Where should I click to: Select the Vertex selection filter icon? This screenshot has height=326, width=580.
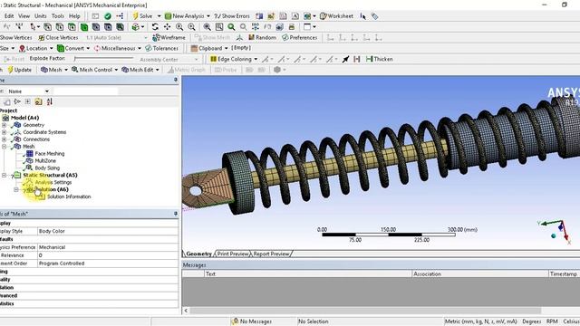tap(48, 26)
